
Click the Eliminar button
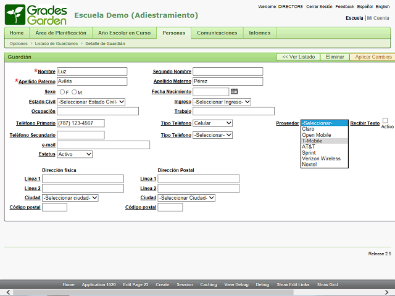[335, 57]
